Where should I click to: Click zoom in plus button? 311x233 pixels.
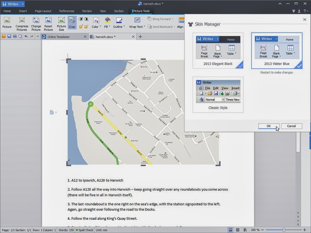[305, 230]
